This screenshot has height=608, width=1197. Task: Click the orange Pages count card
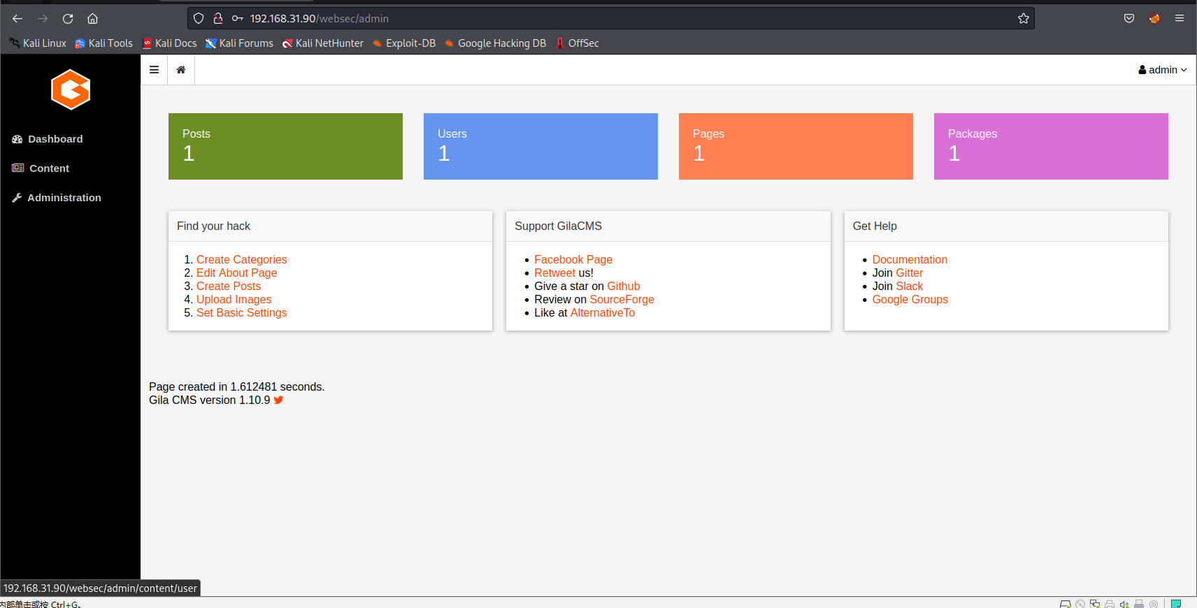click(x=796, y=147)
